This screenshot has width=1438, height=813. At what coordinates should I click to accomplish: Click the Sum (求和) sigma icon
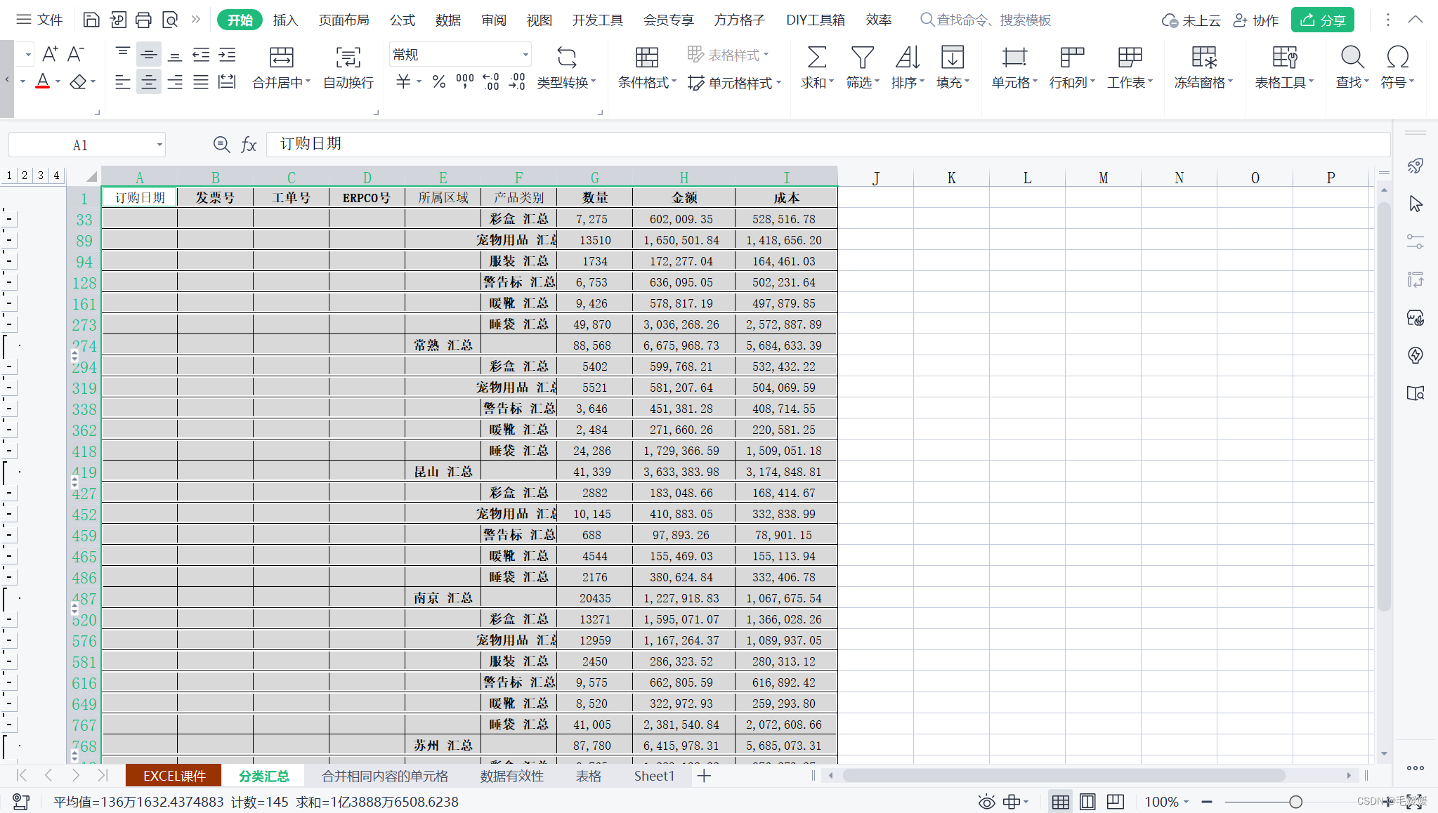[816, 58]
